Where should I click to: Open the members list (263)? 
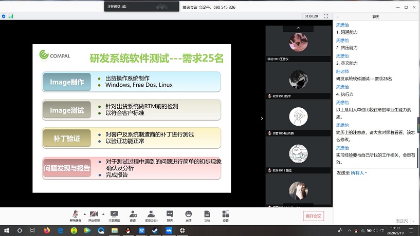pyautogui.click(x=151, y=214)
